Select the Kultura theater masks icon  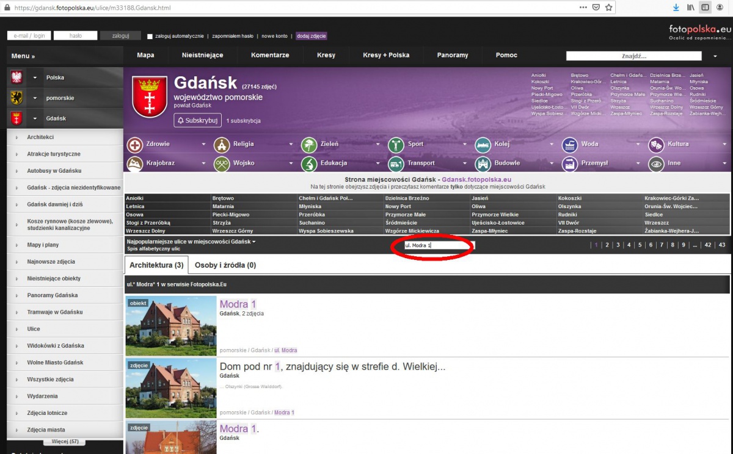coord(657,145)
